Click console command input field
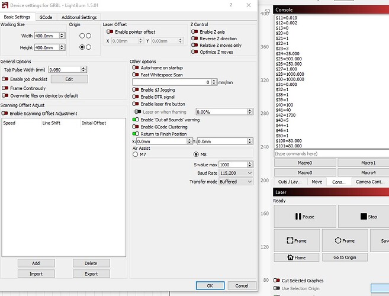 pyautogui.click(x=332, y=153)
